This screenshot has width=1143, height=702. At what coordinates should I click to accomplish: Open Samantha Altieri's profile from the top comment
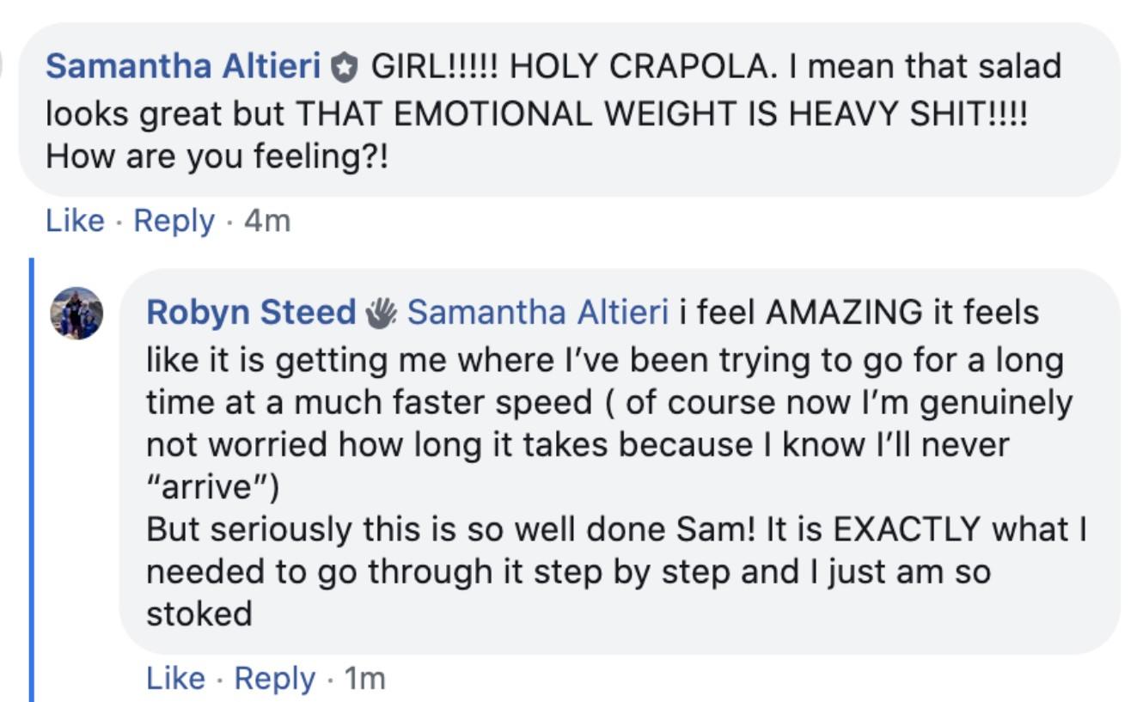coord(183,67)
